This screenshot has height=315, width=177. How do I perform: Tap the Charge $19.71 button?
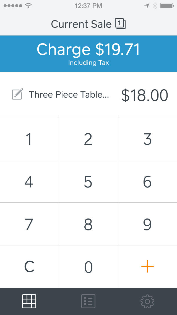(88, 54)
